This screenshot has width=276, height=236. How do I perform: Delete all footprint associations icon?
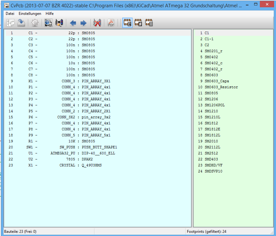[97, 23]
